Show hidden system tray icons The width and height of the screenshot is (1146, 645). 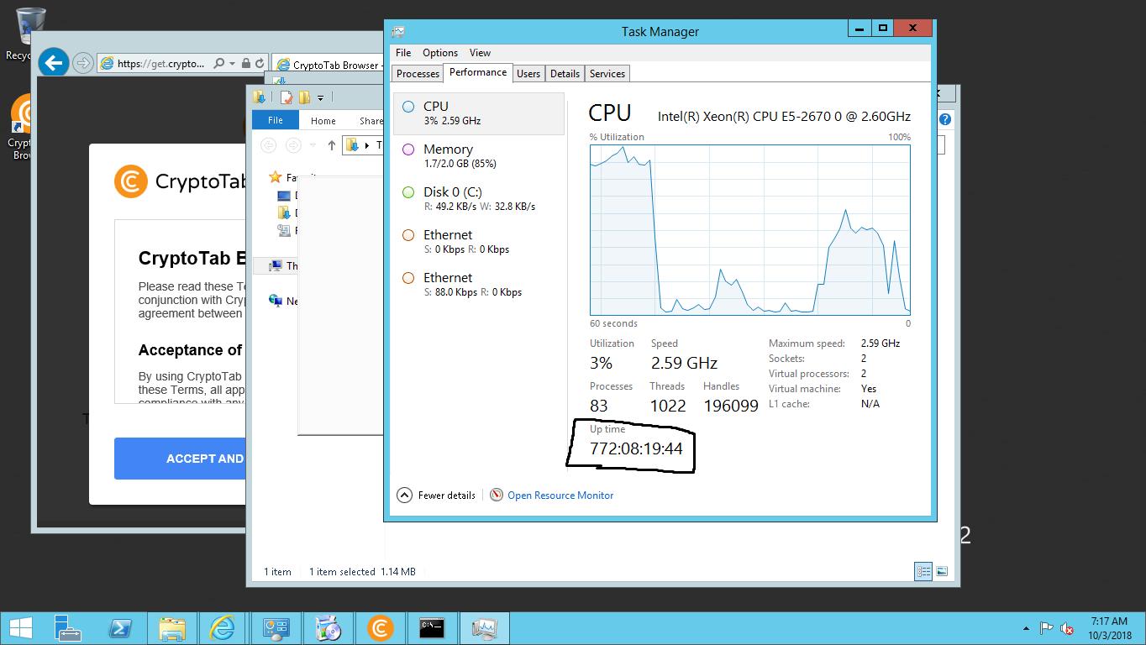click(x=1026, y=628)
